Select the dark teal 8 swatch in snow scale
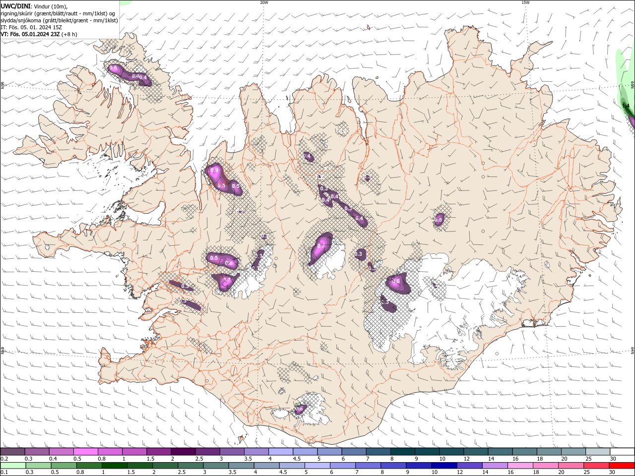This screenshot has width=635, height=476. coord(403,452)
